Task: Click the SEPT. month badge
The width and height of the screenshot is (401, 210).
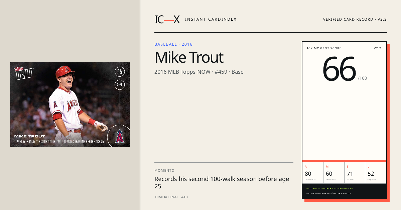Action: coord(120,85)
